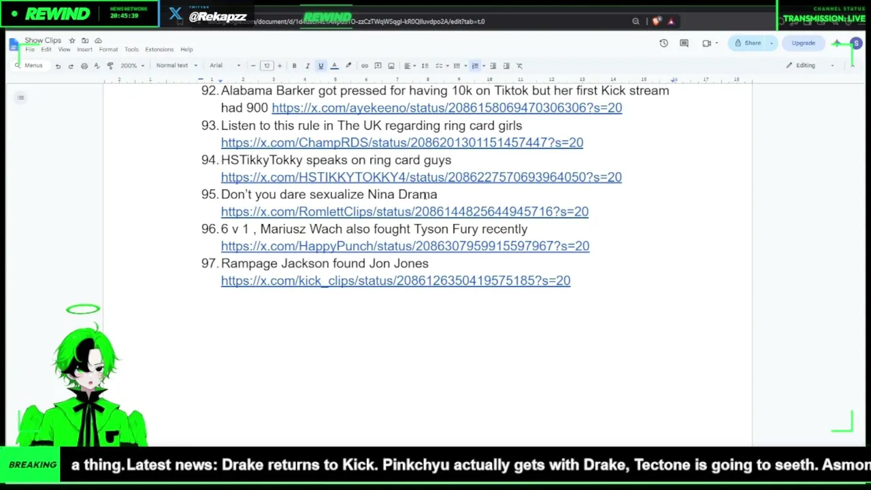Open the Tools menu
Image resolution: width=871 pixels, height=490 pixels.
131,50
